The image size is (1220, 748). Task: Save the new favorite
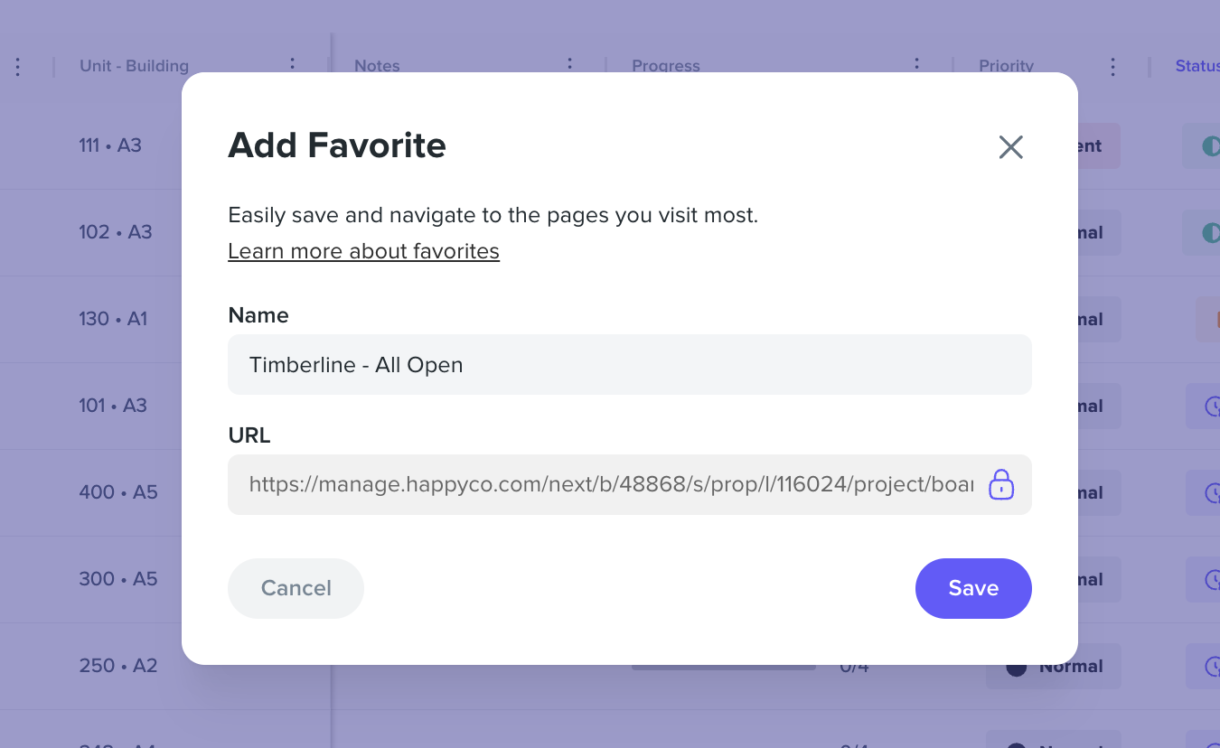973,588
